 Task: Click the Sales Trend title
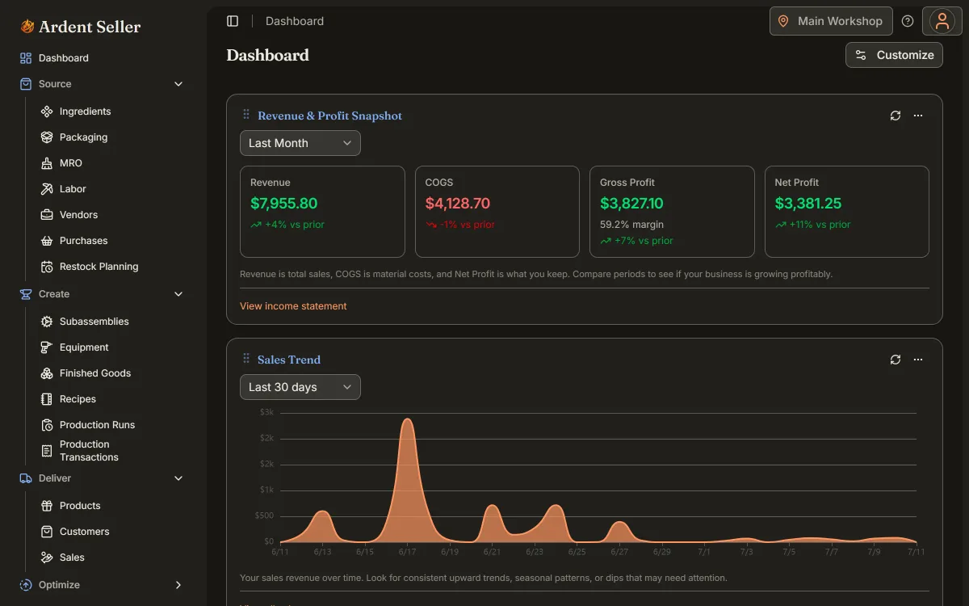289,360
